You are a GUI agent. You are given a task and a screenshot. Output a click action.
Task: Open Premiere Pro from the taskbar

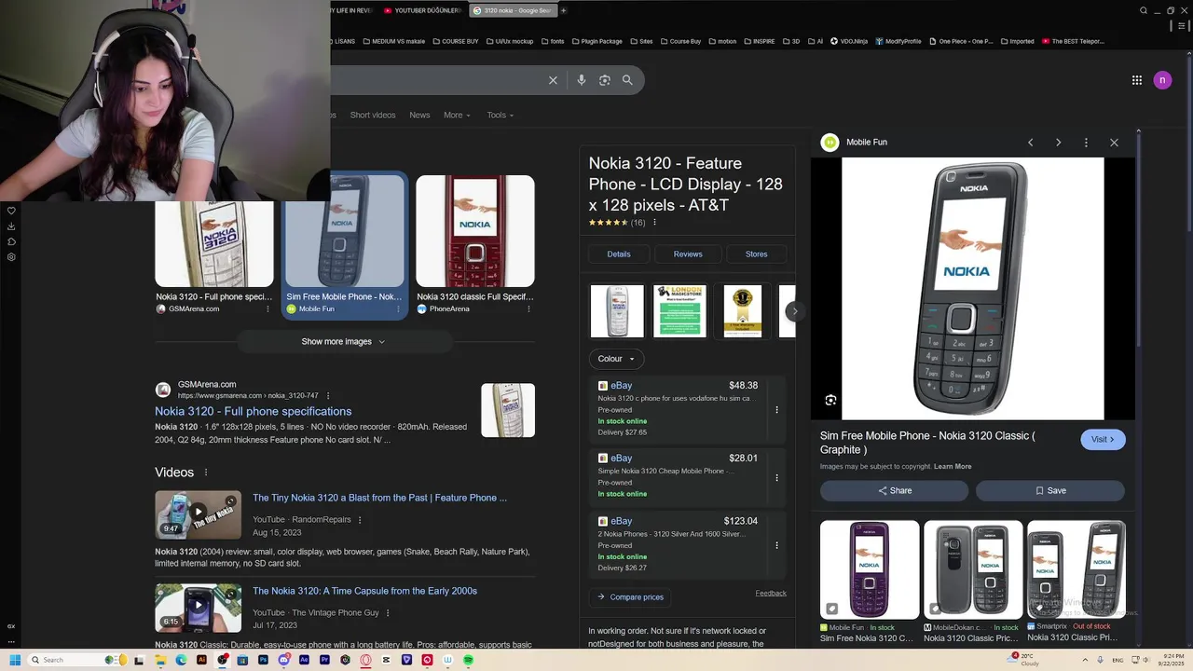point(324,660)
